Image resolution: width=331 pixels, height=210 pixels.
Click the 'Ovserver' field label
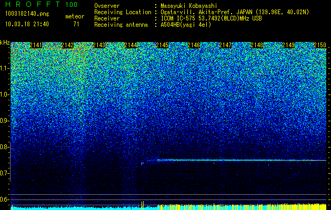tap(107, 6)
